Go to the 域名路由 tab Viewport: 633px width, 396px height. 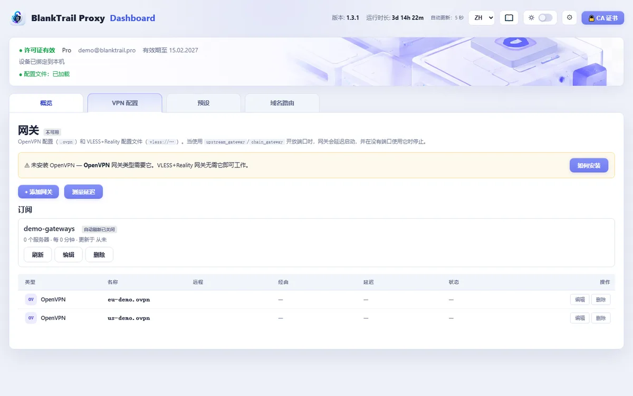coord(282,103)
